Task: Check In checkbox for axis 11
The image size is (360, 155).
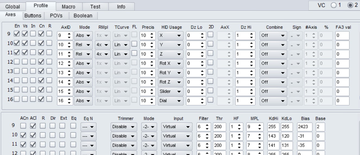Action: pos(33,52)
